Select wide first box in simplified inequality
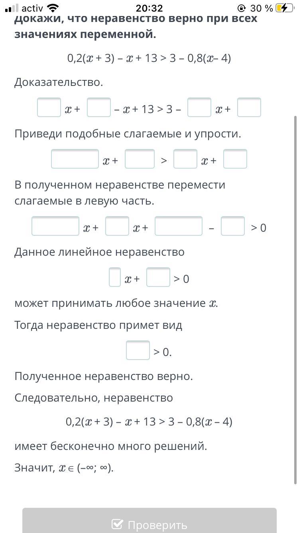The image size is (299, 533). [x=75, y=159]
